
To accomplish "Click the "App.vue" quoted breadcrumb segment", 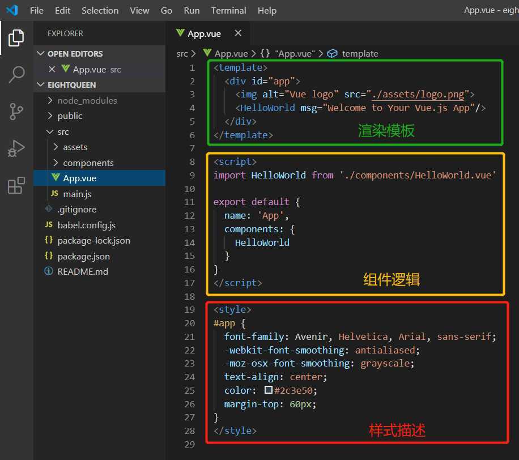I will [x=295, y=54].
